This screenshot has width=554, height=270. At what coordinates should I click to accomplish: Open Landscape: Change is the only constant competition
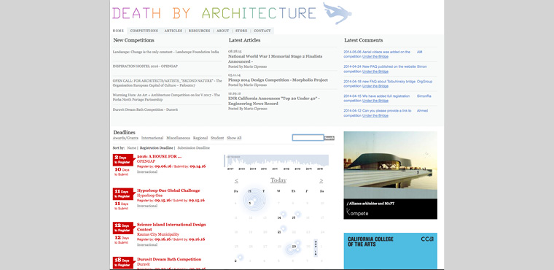point(165,52)
